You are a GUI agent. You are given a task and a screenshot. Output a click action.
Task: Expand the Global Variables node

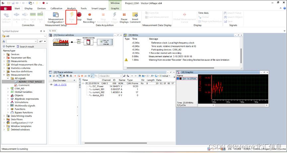click(8, 92)
